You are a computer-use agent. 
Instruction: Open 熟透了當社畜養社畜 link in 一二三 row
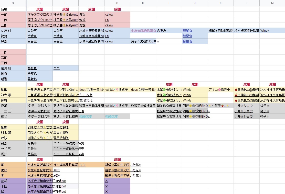(69, 111)
